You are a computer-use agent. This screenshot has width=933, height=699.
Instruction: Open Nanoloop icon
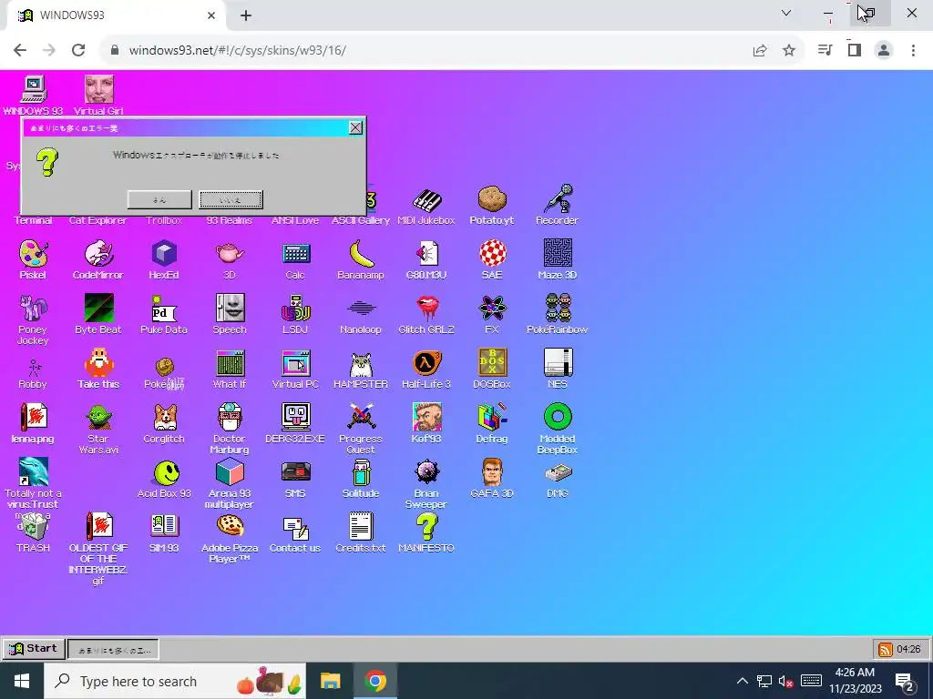(361, 309)
